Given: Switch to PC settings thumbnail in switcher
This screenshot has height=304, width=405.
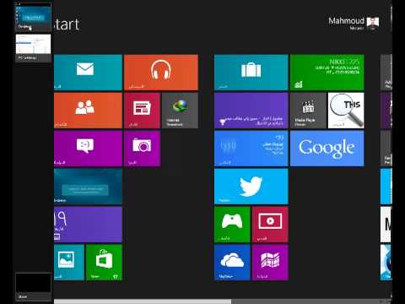Looking at the screenshot, I should click(33, 47).
